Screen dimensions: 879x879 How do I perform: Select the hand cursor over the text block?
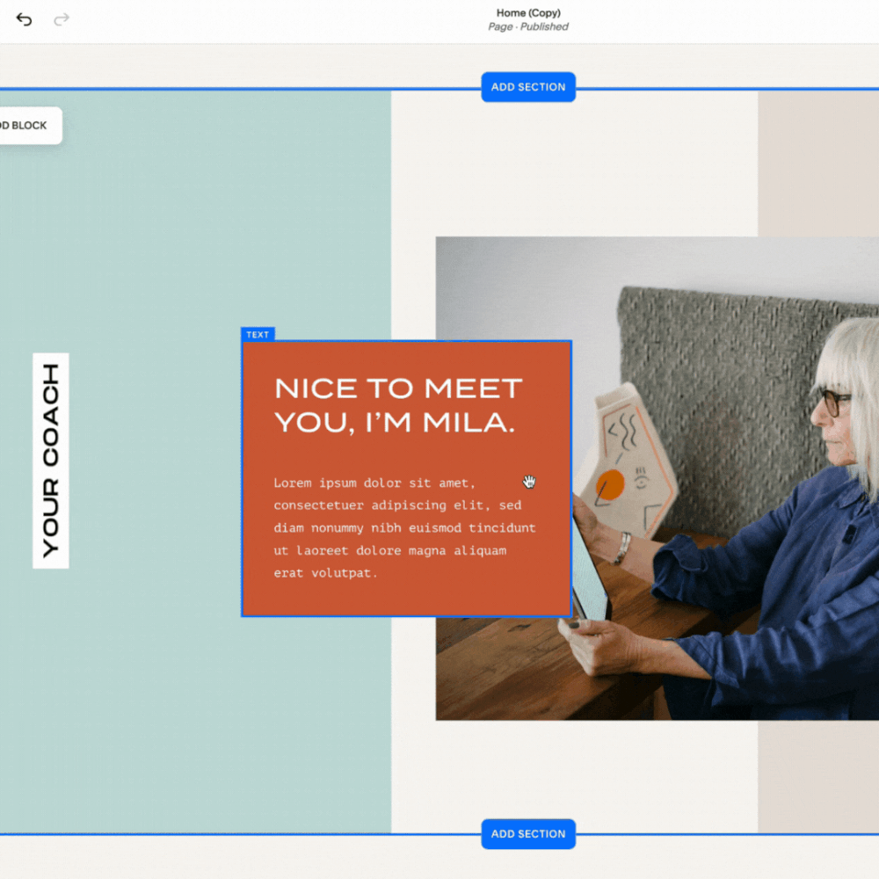tap(528, 482)
